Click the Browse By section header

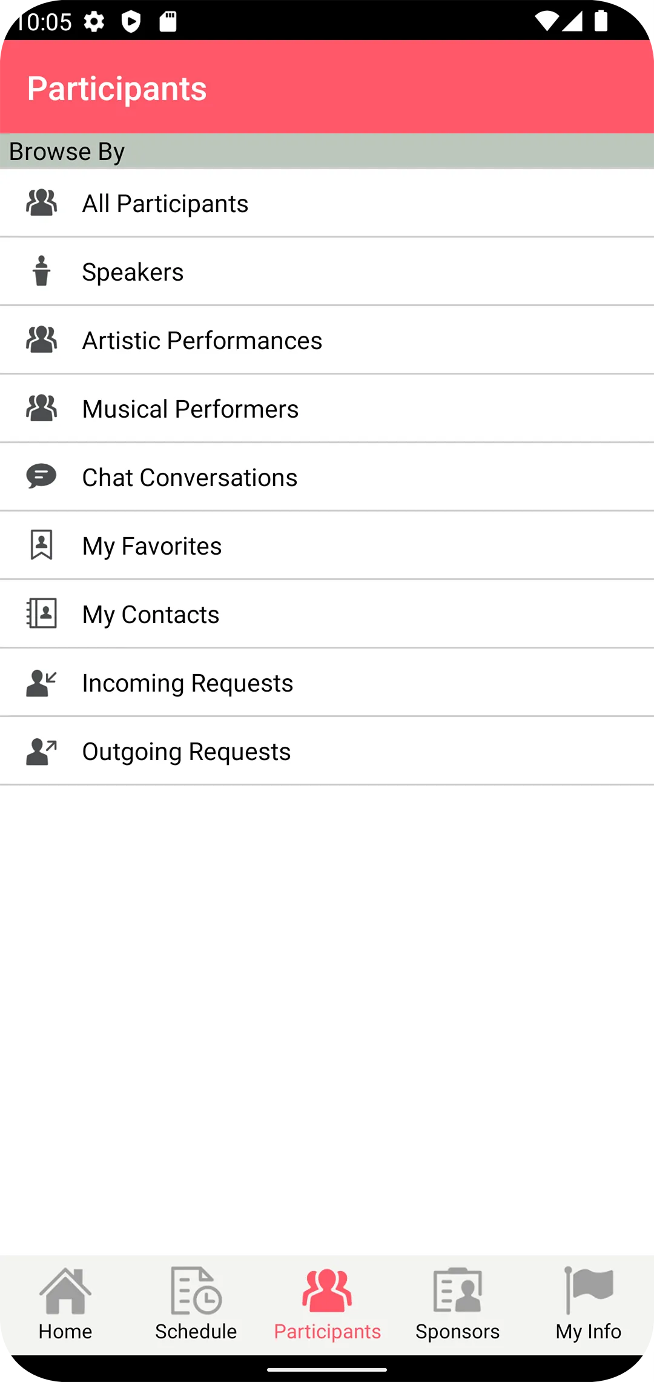click(x=67, y=152)
